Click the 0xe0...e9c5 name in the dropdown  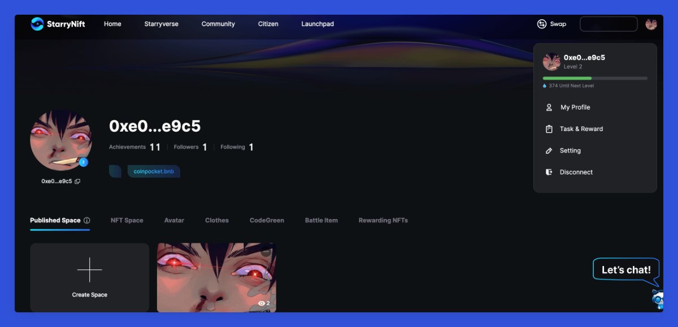584,58
